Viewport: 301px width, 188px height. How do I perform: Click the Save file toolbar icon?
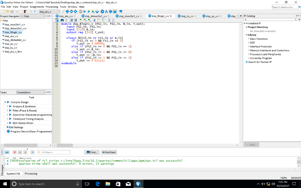point(12,11)
